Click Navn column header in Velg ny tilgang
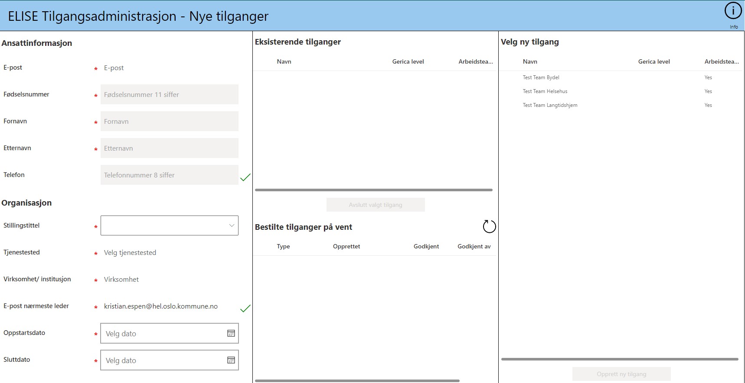The height and width of the screenshot is (383, 745). pos(530,61)
